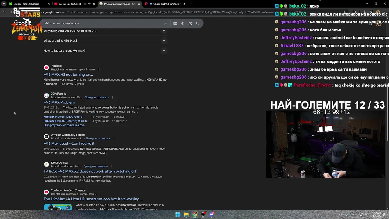This screenshot has height=219, width=389.
Task: Open 'TV BOX H96 MAX X2 does not work' result
Action: point(90,172)
